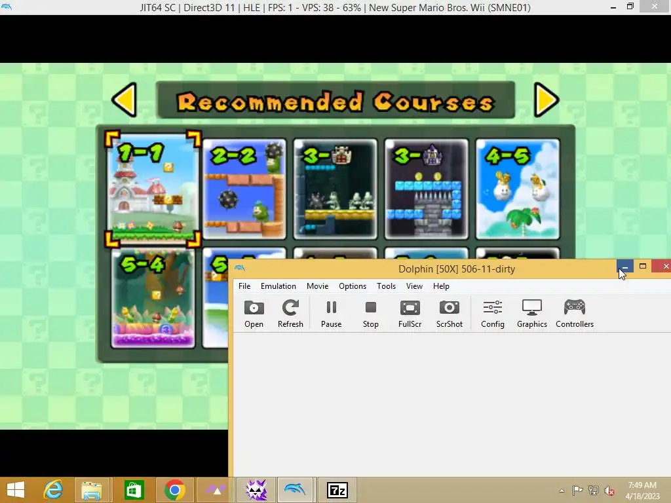Open the Controllers settings
The image size is (671, 503).
coord(575,314)
